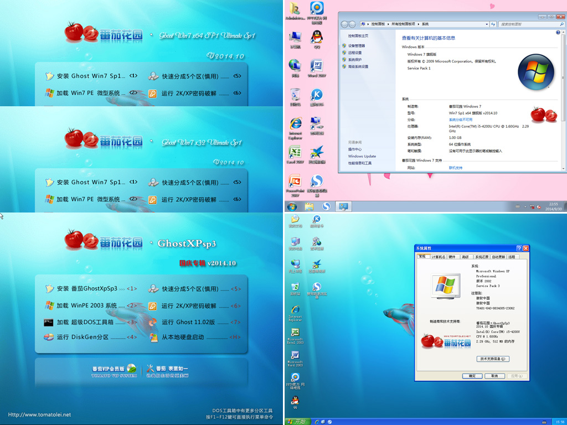Click the Windows 7 Start orb
This screenshot has width=567, height=425.
(x=292, y=206)
